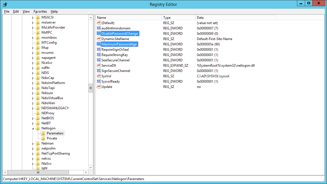The height and width of the screenshot is (184, 327).
Task: Open the Help menu
Action: coord(54,11)
